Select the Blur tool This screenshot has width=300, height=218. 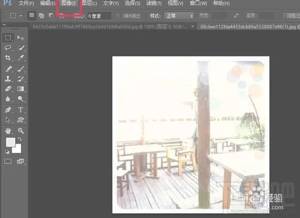[x=8, y=99]
